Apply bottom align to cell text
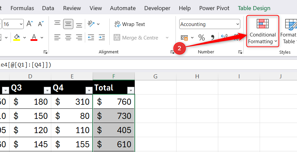297x152 pixels. coord(79,25)
